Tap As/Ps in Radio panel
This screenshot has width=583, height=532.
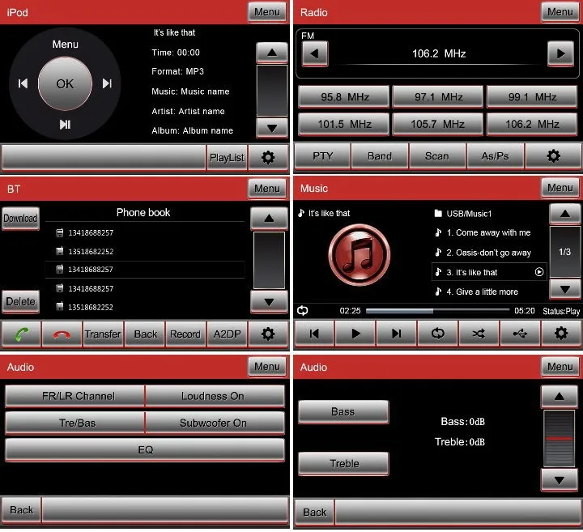tap(495, 156)
